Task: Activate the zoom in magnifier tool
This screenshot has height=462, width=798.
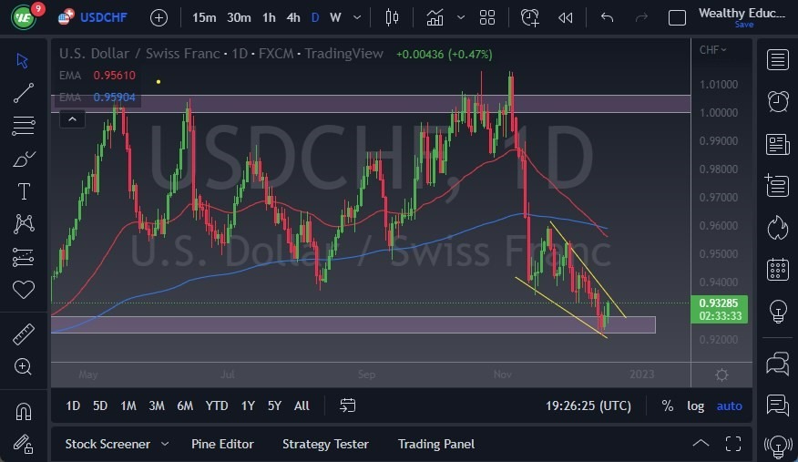Action: tap(24, 367)
